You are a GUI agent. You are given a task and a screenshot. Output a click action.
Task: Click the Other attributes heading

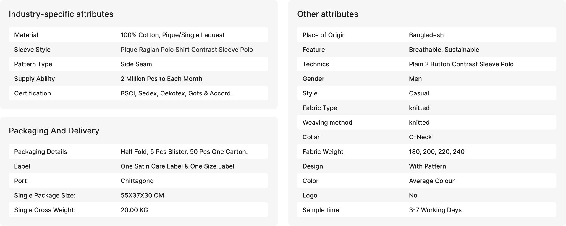pos(328,14)
